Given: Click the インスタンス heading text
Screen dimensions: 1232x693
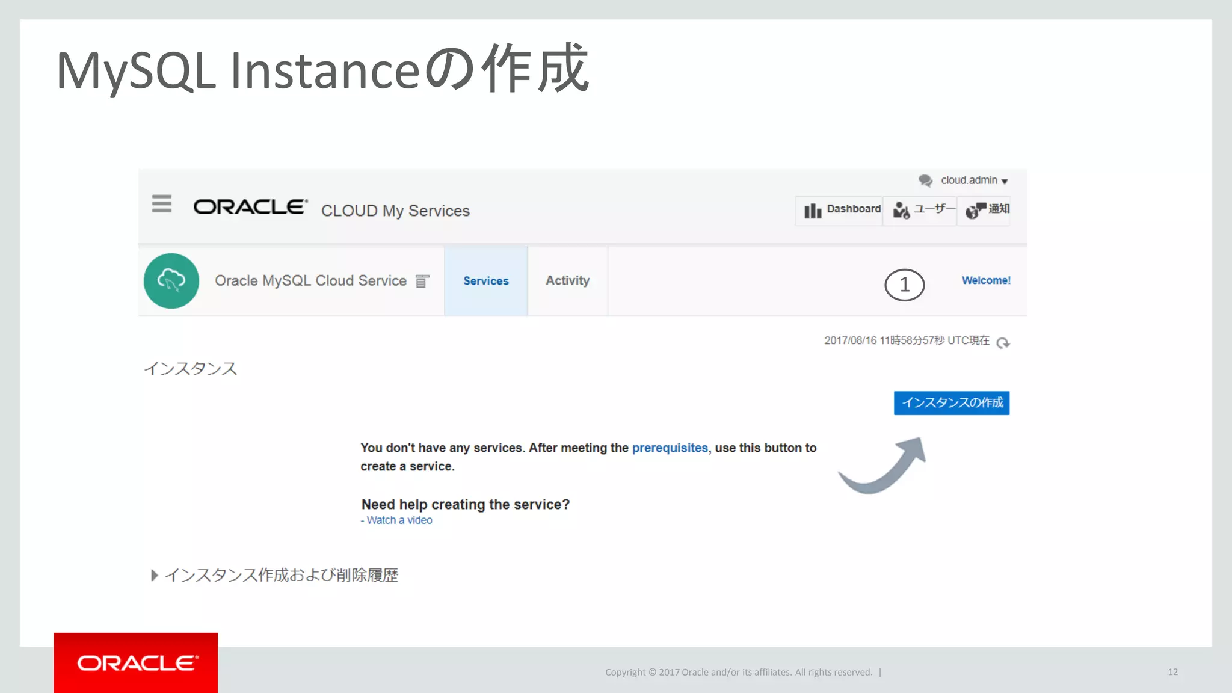Looking at the screenshot, I should 191,368.
